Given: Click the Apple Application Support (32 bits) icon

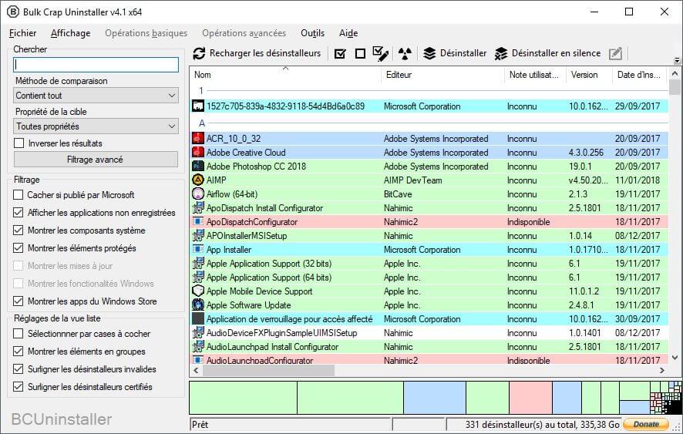Looking at the screenshot, I should 198,264.
